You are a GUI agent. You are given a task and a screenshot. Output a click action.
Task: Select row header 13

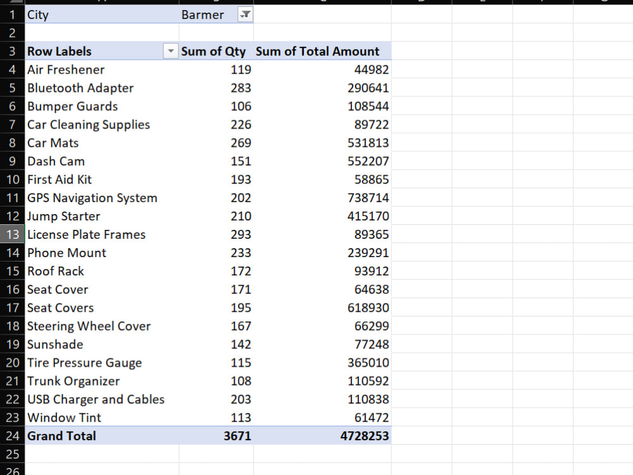point(12,234)
